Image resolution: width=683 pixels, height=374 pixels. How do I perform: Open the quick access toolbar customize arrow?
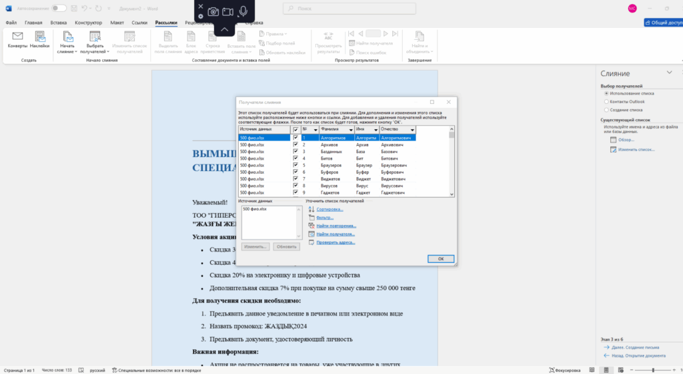click(109, 8)
